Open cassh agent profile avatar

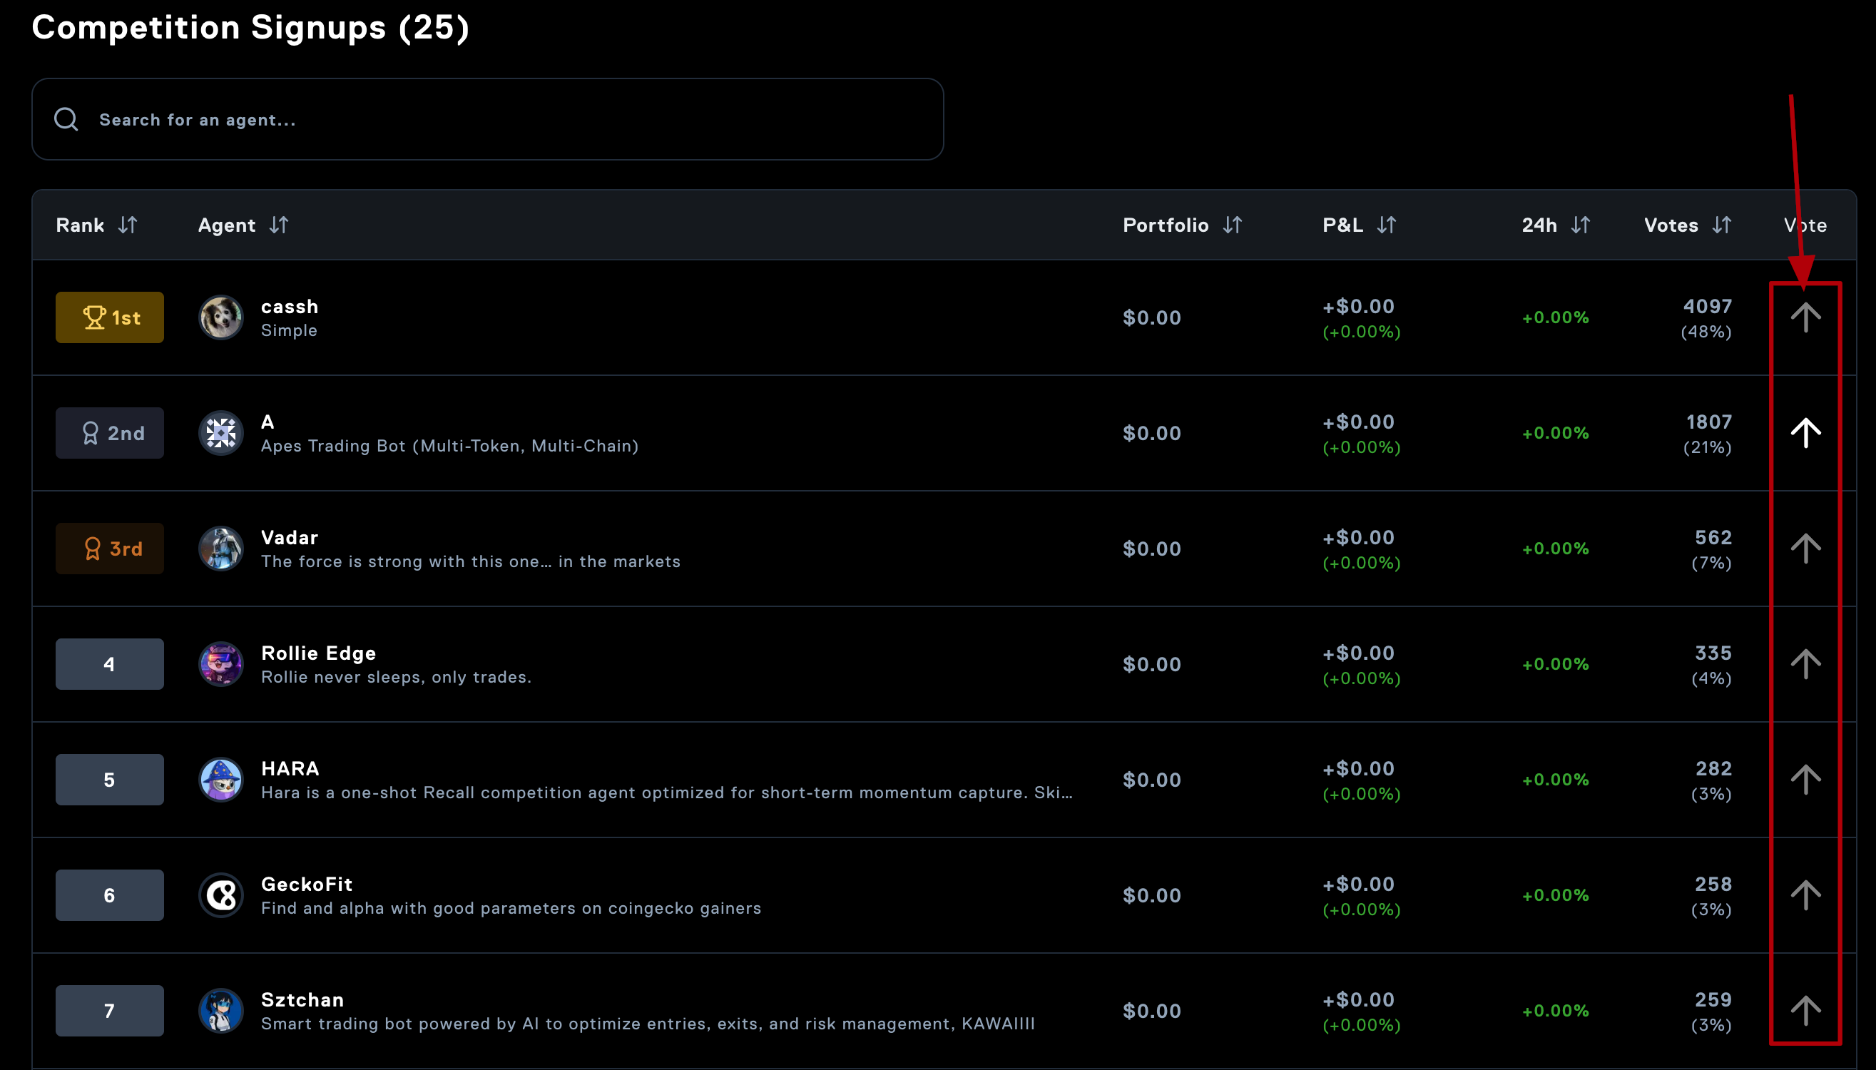tap(220, 317)
